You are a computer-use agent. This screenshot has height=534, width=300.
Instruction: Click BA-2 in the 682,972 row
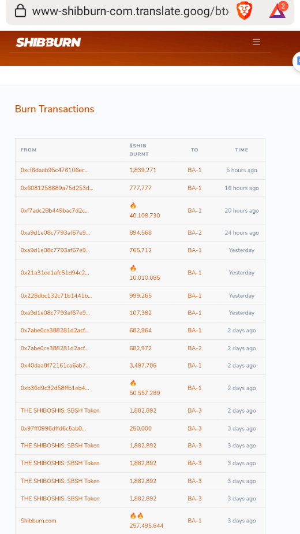click(x=194, y=348)
